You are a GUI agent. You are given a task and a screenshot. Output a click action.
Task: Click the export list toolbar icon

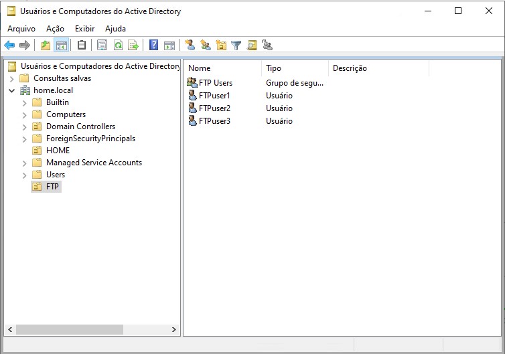133,46
